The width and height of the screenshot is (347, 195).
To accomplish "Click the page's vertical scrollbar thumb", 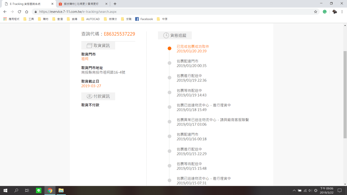I will [345, 95].
